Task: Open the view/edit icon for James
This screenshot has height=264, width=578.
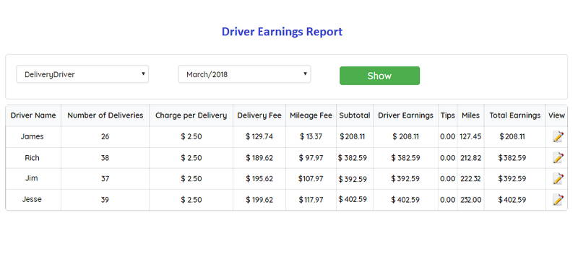Action: pyautogui.click(x=558, y=136)
